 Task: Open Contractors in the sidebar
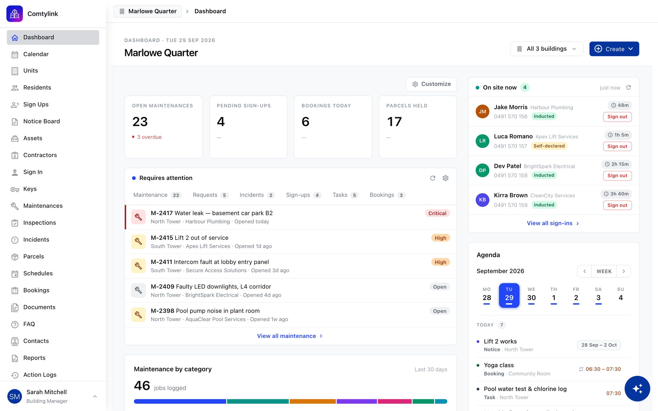point(53,155)
